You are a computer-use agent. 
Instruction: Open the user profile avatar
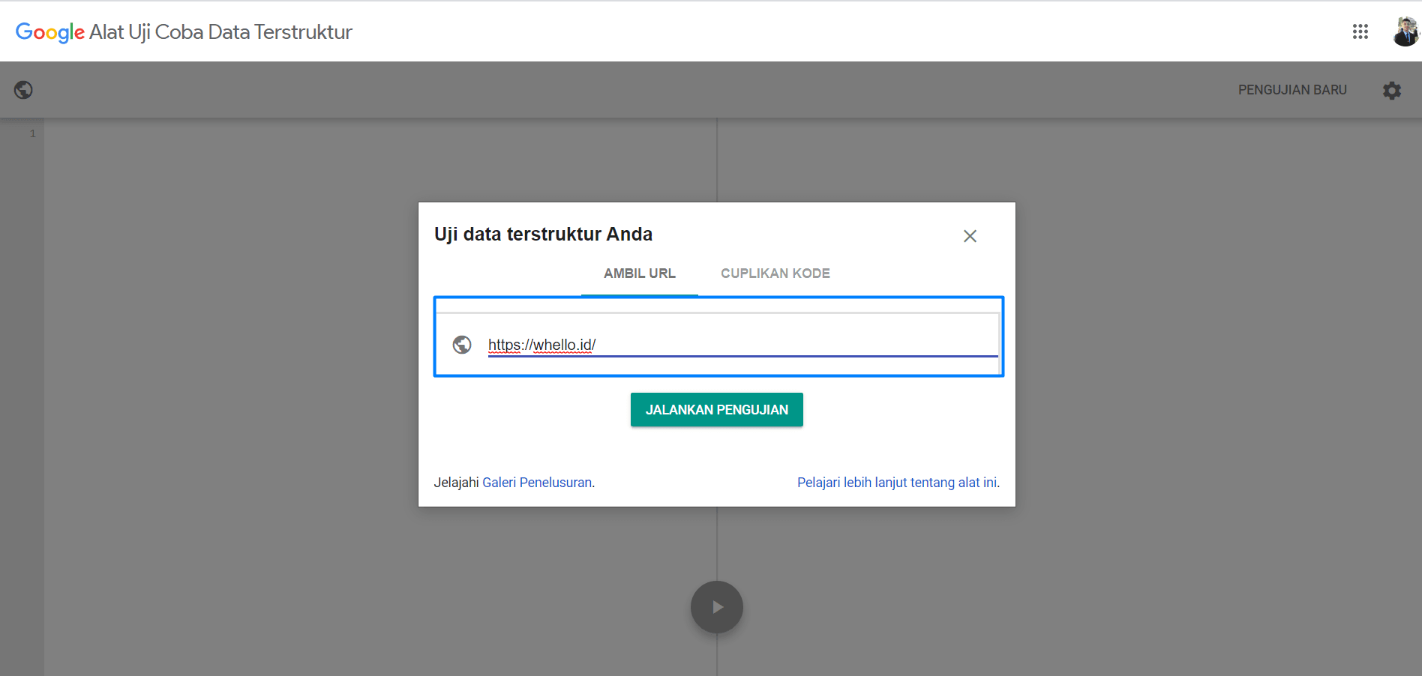1405,31
